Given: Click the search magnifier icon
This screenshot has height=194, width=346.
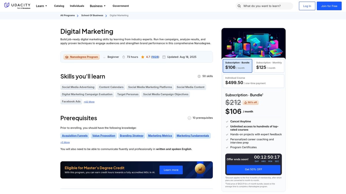Looking at the screenshot, I should [239, 6].
